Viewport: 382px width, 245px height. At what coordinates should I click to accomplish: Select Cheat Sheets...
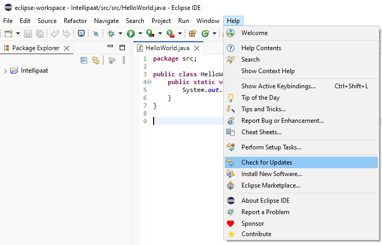point(301,132)
